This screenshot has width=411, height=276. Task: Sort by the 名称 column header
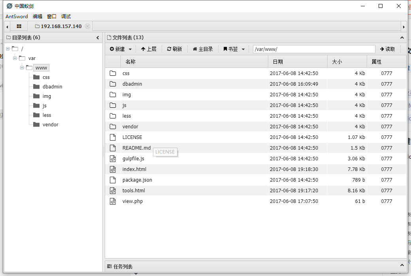click(194, 62)
